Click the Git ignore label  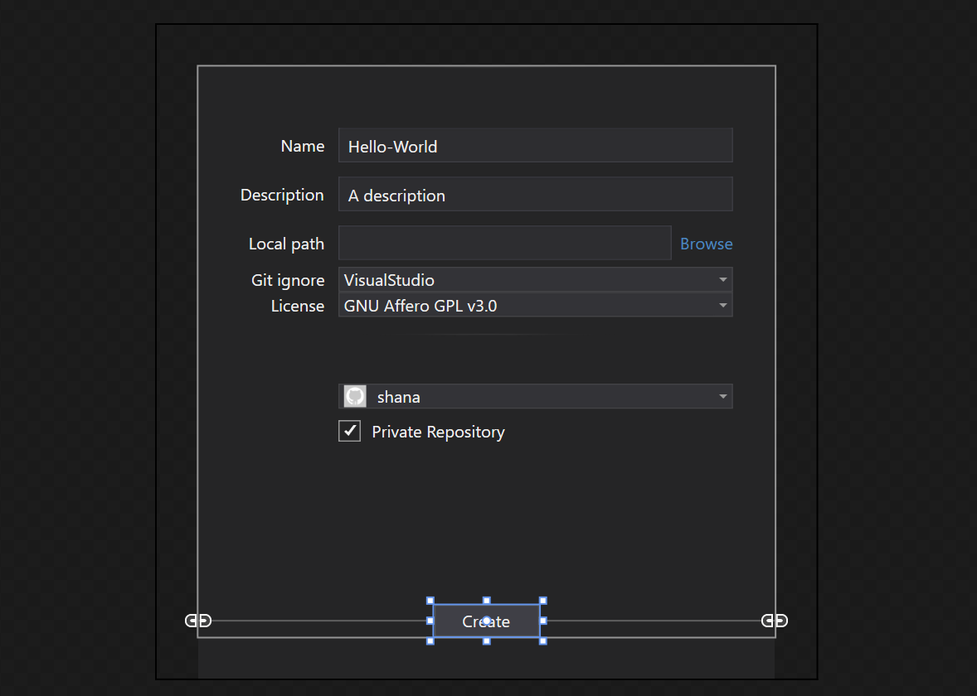(x=288, y=280)
